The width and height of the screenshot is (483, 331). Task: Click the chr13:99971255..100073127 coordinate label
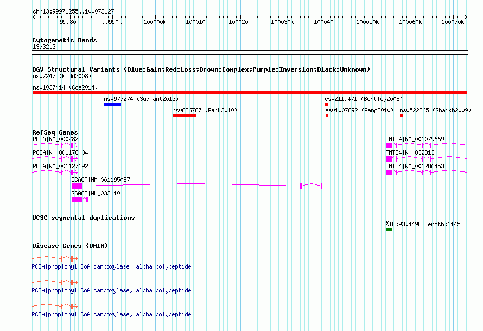(x=73, y=12)
